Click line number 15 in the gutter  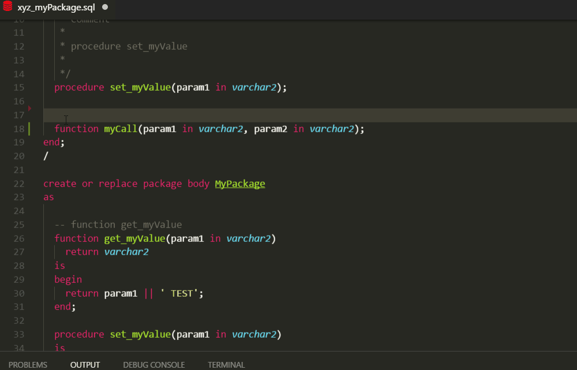coord(19,88)
